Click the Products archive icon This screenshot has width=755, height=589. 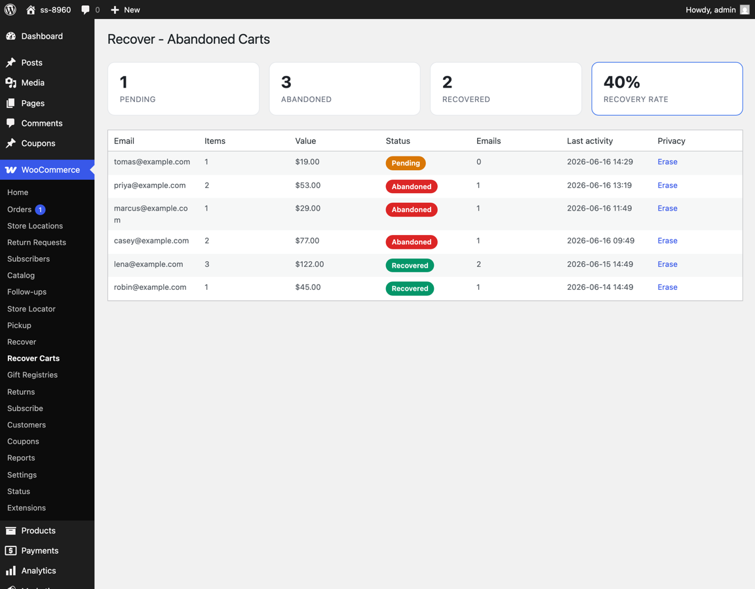10,530
